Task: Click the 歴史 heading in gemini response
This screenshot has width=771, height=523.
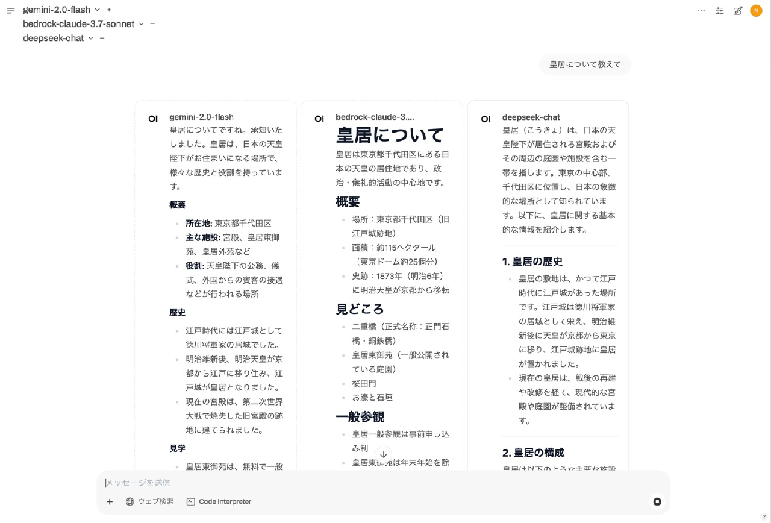Action: click(177, 313)
